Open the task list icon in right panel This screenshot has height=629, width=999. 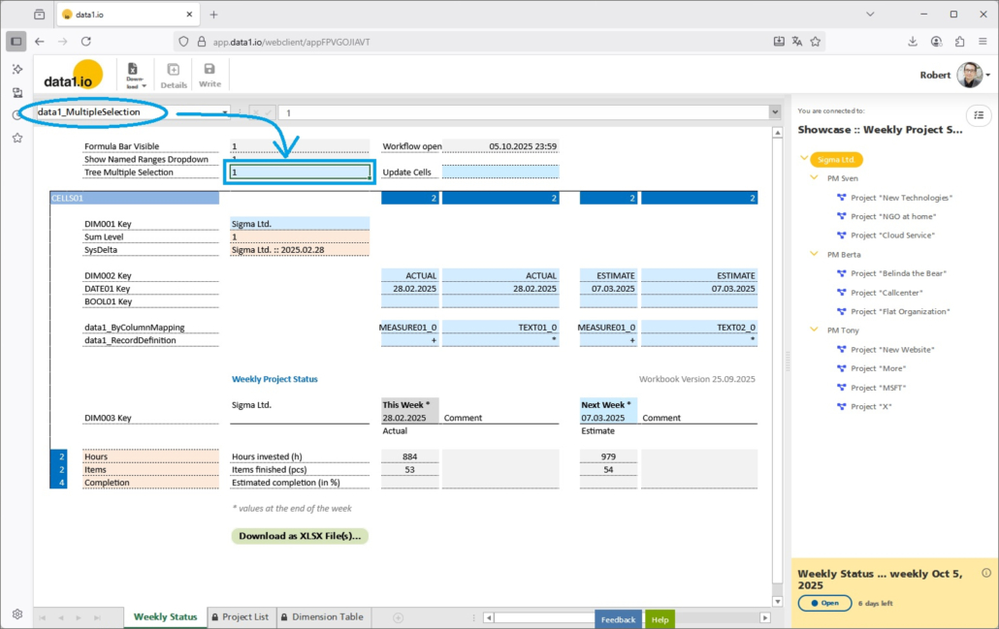coord(979,114)
